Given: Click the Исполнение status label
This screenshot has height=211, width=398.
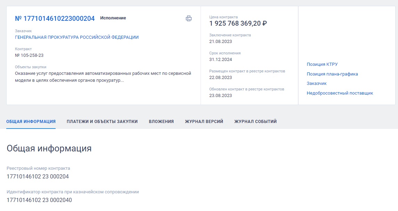Looking at the screenshot, I should click(x=113, y=18).
